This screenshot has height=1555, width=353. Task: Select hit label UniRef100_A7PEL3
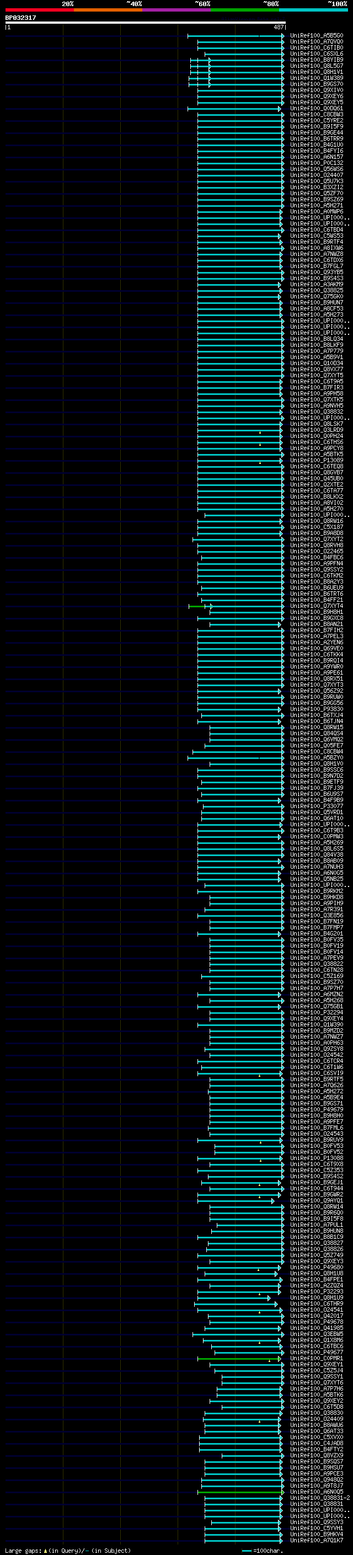tap(317, 636)
